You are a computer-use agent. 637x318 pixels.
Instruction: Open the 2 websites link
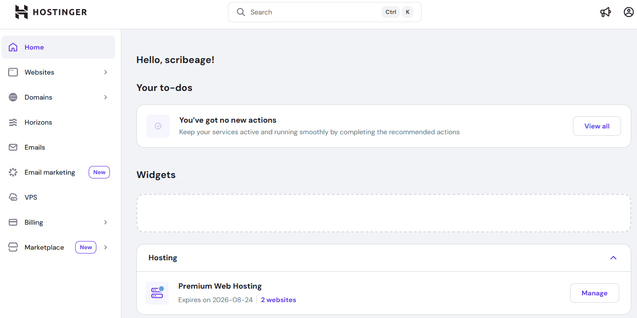(x=279, y=300)
